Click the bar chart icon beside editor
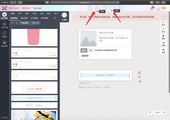Screen dimensions: 170x120 tap(139, 81)
